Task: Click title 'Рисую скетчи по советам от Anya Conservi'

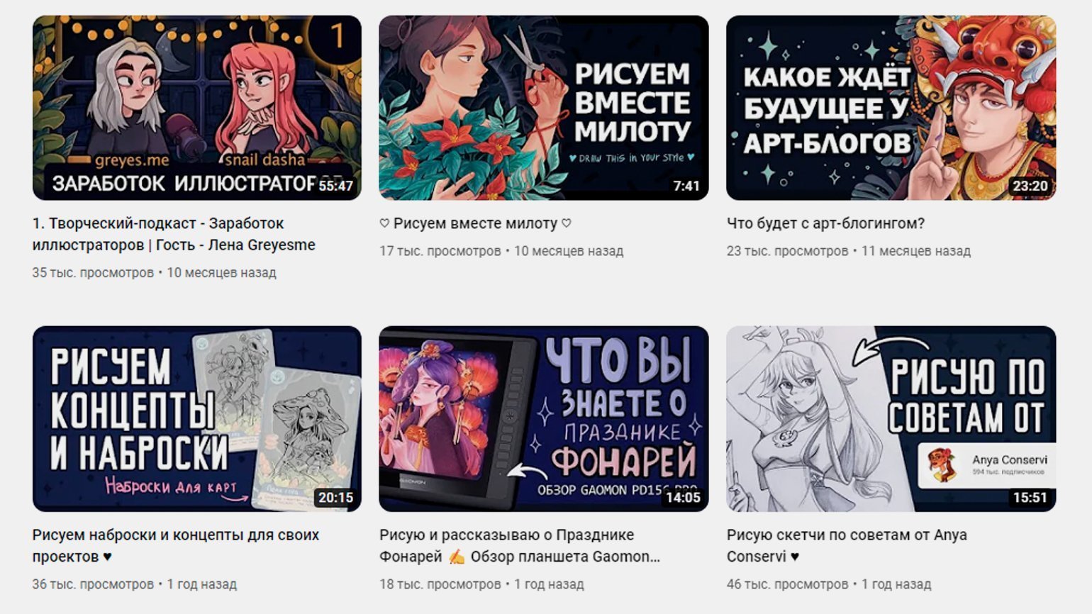Action: tap(847, 545)
